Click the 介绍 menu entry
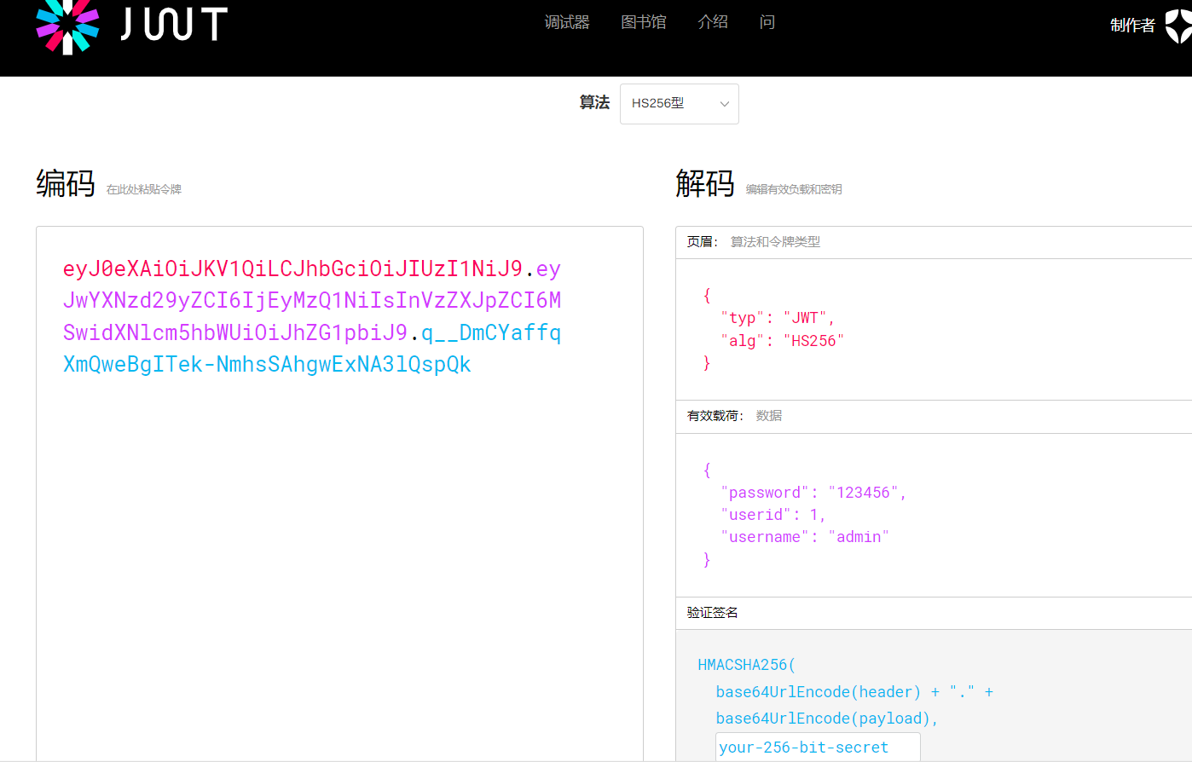This screenshot has height=762, width=1192. click(x=714, y=21)
